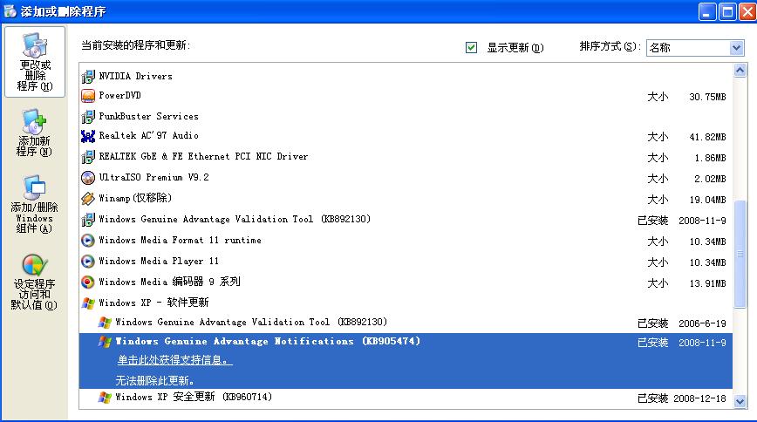Image resolution: width=757 pixels, height=422 pixels.
Task: Minimize the 添加或删除程序 window
Action: pos(707,11)
